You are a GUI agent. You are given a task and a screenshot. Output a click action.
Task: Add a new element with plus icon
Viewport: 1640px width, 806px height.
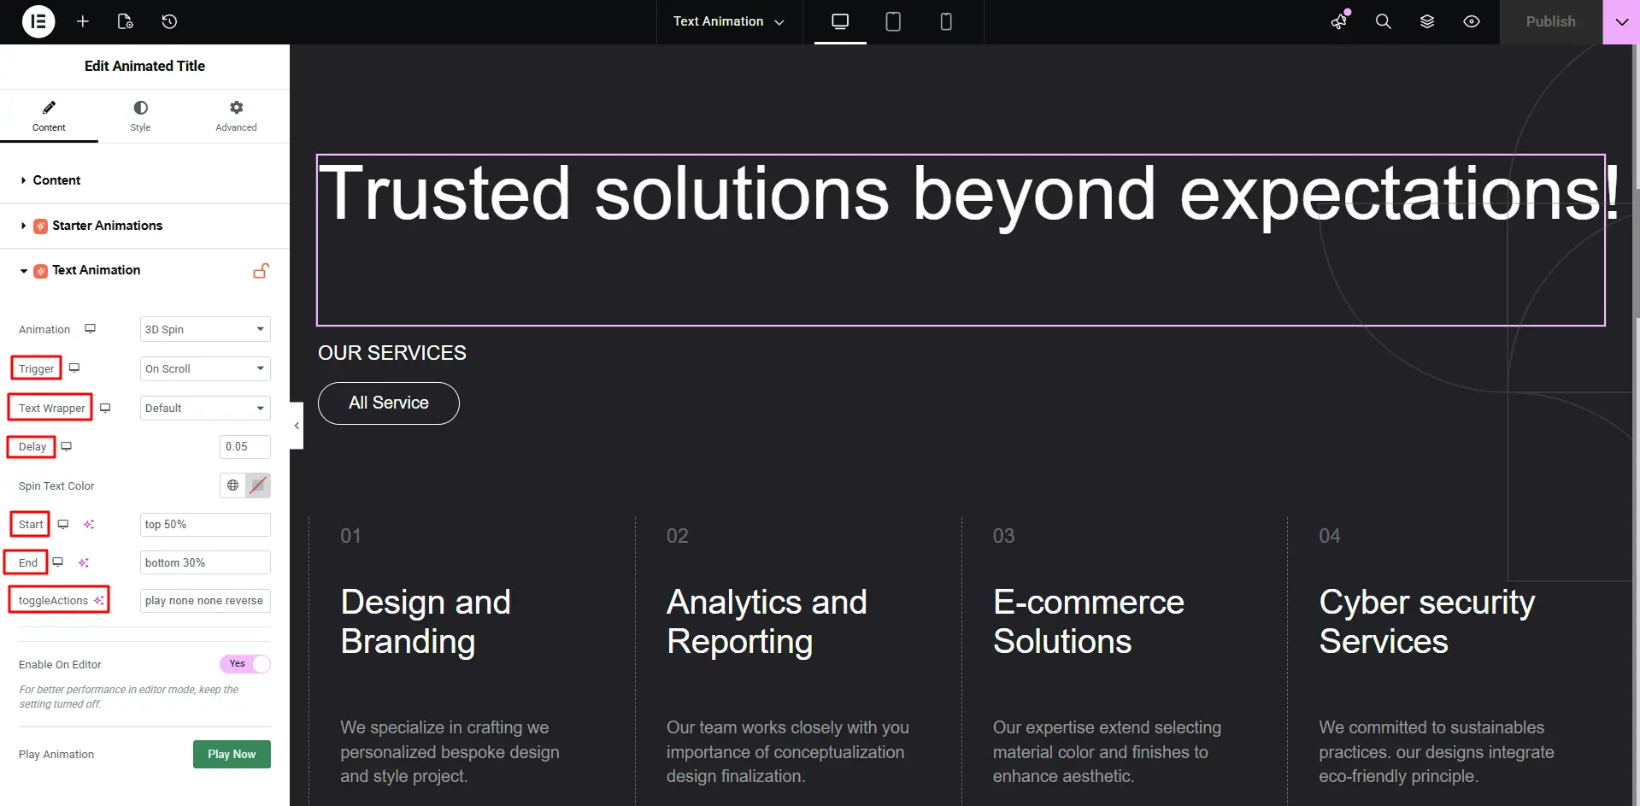pos(83,21)
